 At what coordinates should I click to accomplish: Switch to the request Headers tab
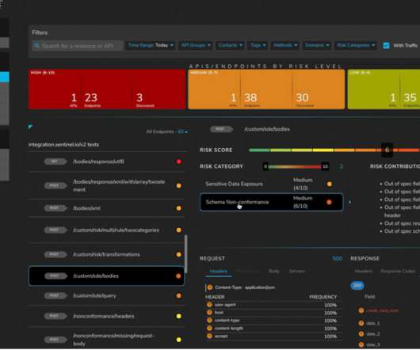(x=218, y=272)
